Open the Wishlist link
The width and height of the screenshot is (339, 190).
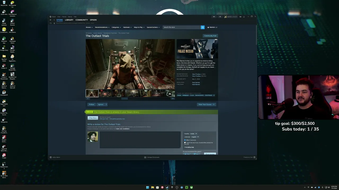[212, 27]
